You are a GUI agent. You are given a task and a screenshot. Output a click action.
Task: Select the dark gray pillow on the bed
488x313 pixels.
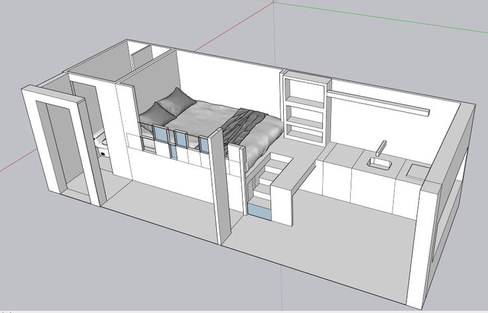175,100
